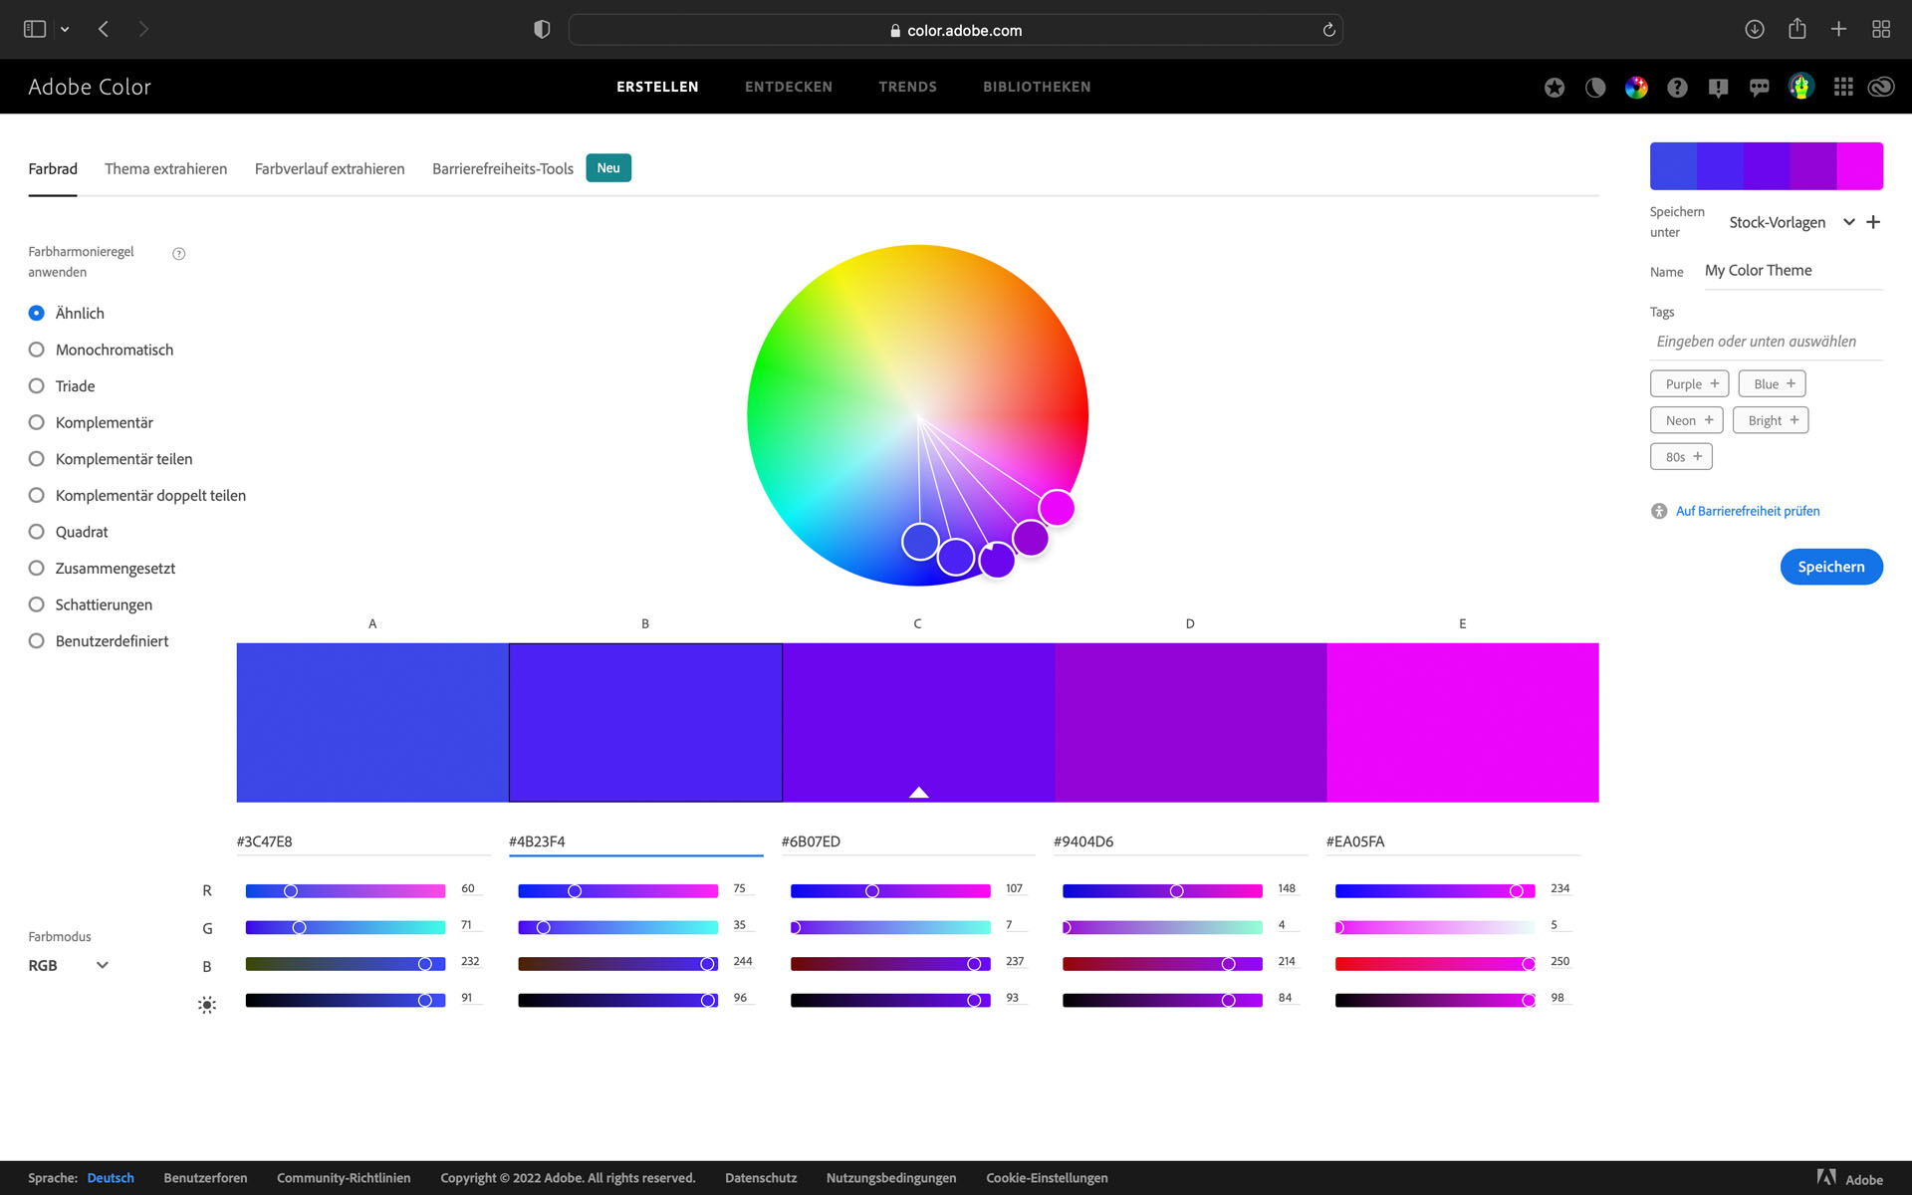Click Auf Barrierefreiheit prüfen link
This screenshot has width=1912, height=1195.
1748,511
